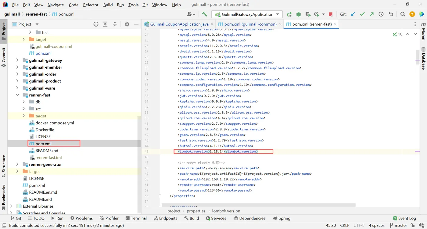
Task: Show Git history clock icon
Action: pyautogui.click(x=381, y=14)
